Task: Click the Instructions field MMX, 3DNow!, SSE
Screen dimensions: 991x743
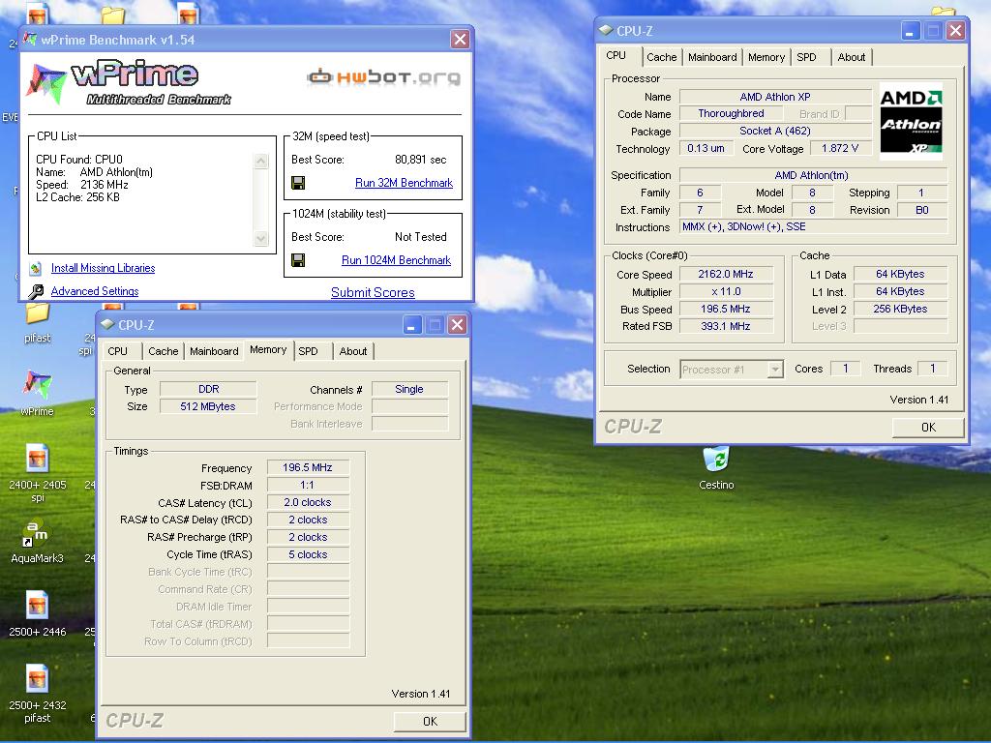Action: click(x=813, y=226)
